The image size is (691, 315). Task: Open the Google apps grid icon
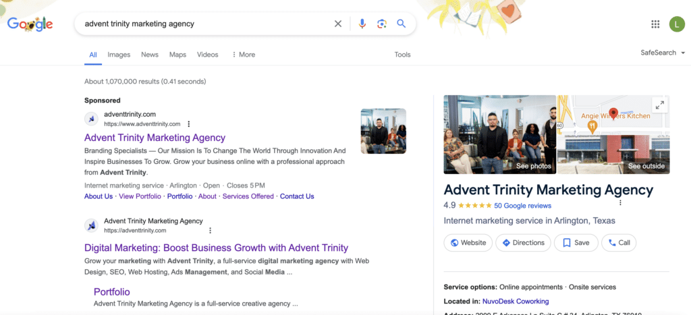pos(655,24)
